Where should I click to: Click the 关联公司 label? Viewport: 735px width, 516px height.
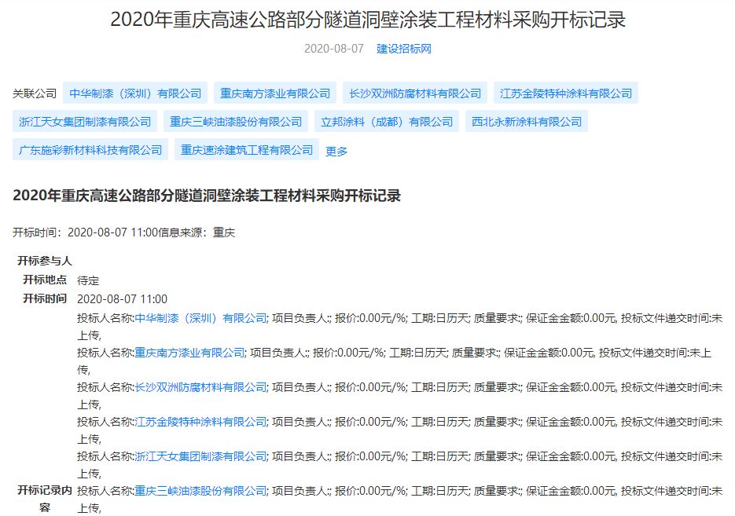click(35, 93)
